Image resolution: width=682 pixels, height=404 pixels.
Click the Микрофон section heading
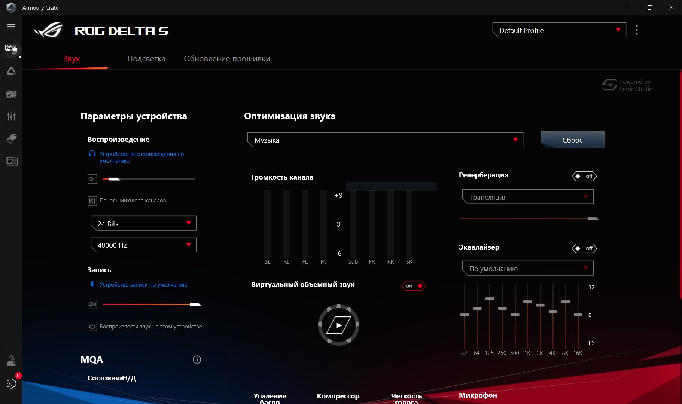pyautogui.click(x=478, y=395)
